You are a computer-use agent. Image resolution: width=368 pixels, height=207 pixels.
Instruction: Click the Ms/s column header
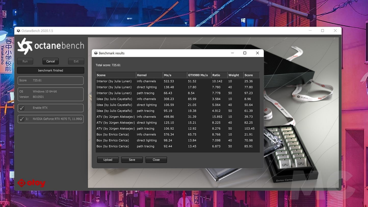tap(175, 75)
